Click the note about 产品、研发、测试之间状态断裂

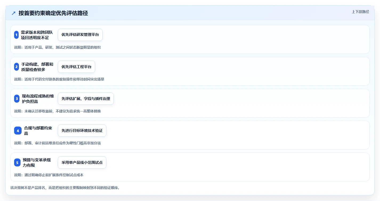point(58,47)
